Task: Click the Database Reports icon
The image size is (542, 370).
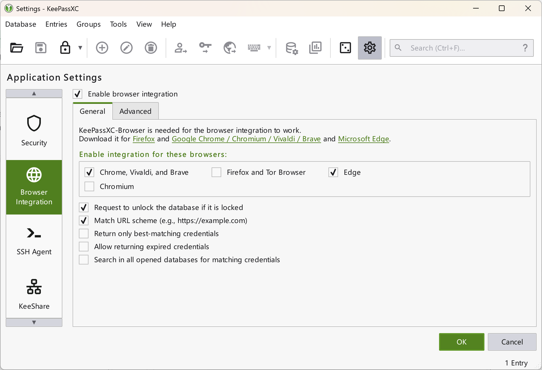Action: point(315,48)
